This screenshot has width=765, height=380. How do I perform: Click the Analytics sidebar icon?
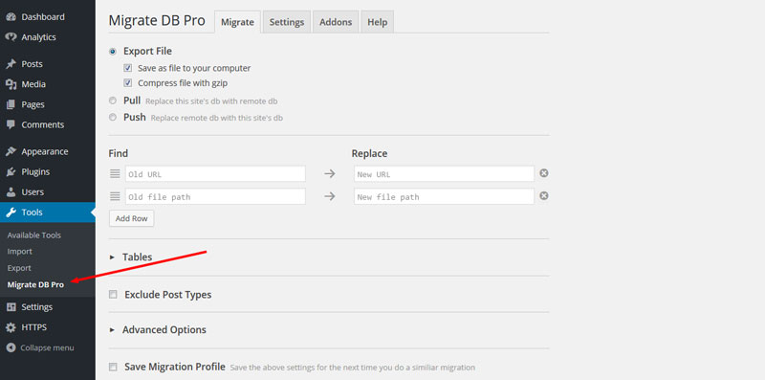11,37
